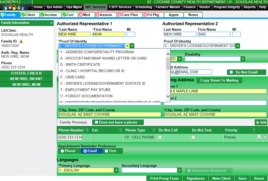Open the Scheduling menu
Image resolution: width=268 pixels, height=181 pixels.
[x=143, y=7]
